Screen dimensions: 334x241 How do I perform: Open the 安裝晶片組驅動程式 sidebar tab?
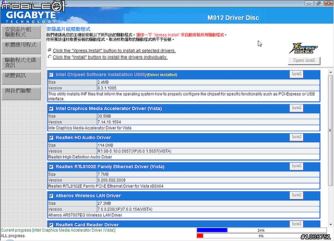(21, 32)
